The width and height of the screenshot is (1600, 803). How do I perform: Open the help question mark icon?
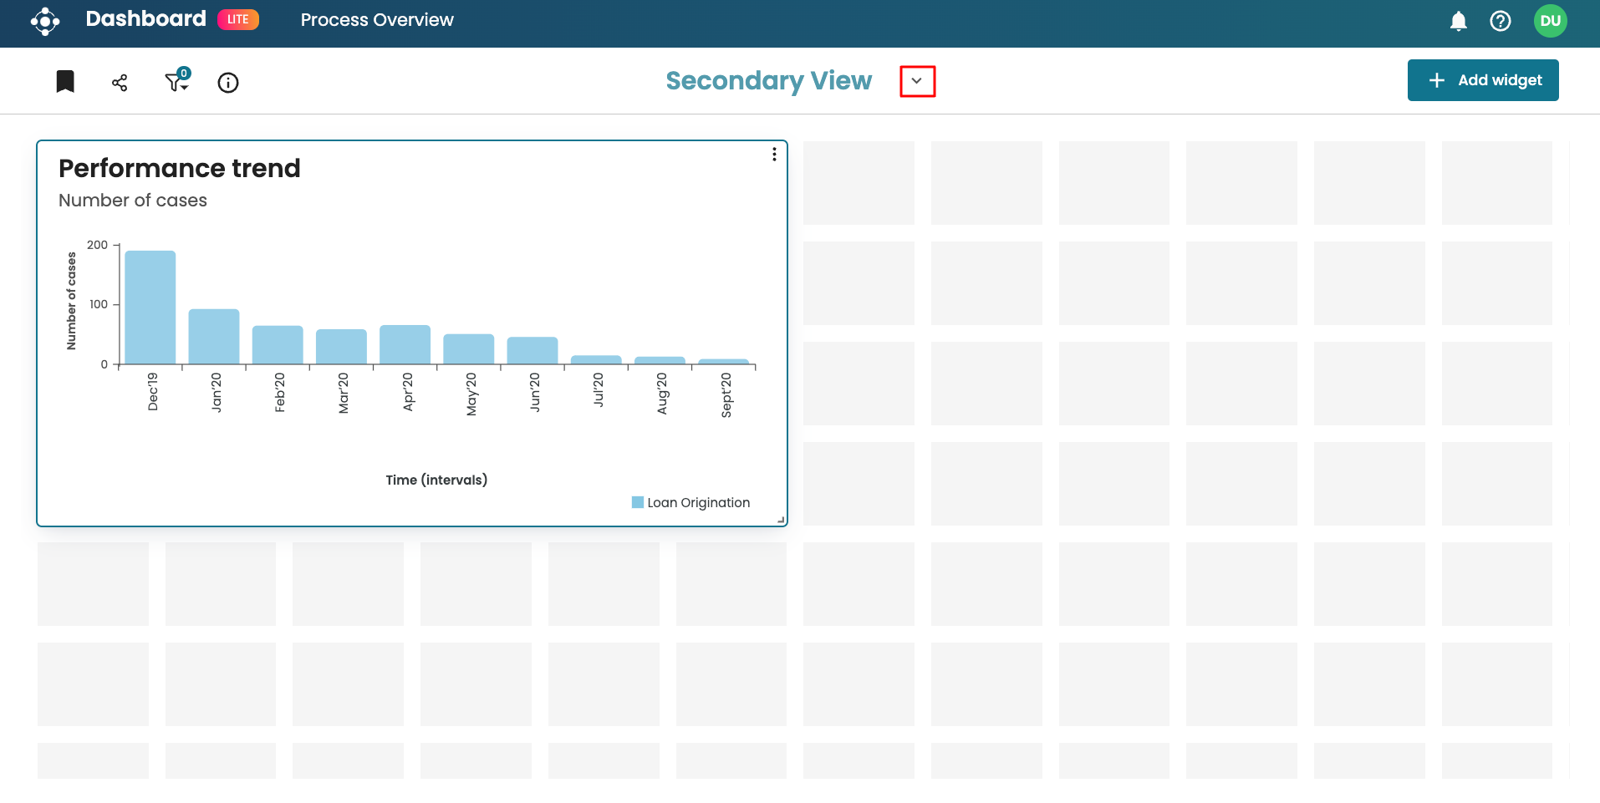point(1500,21)
